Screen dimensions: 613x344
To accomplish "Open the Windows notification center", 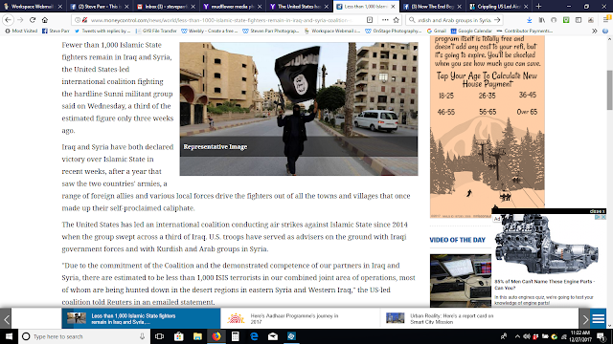I will 602,336.
